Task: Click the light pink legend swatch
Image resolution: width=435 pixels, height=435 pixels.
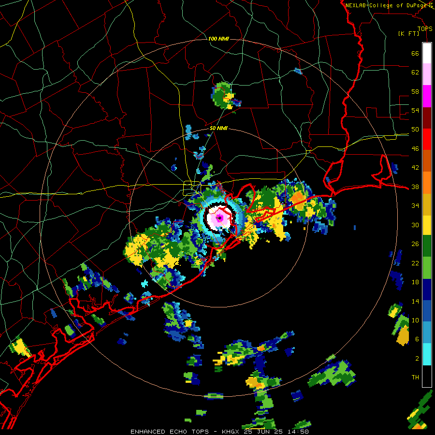Action: coord(427,74)
